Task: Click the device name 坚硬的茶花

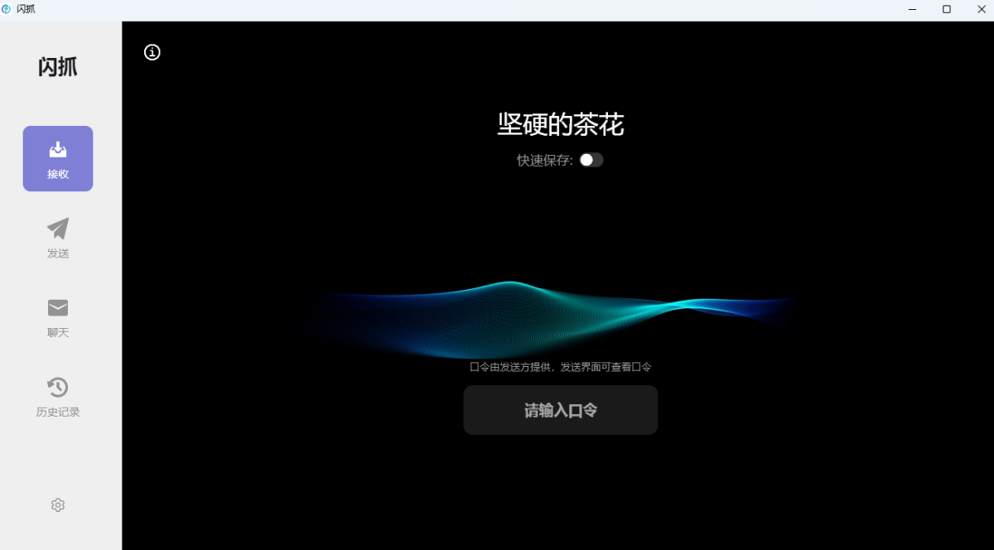Action: point(560,124)
